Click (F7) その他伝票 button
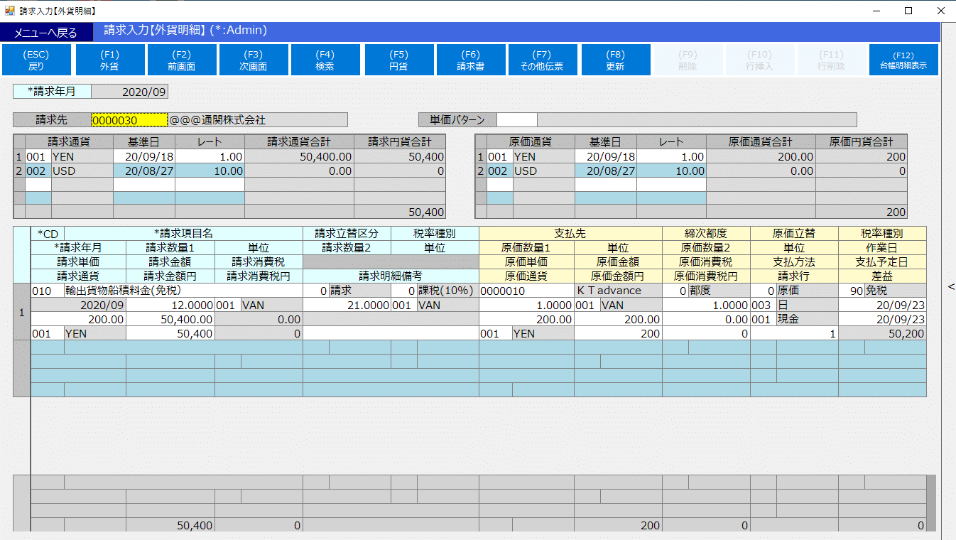The image size is (956, 540). coord(543,60)
